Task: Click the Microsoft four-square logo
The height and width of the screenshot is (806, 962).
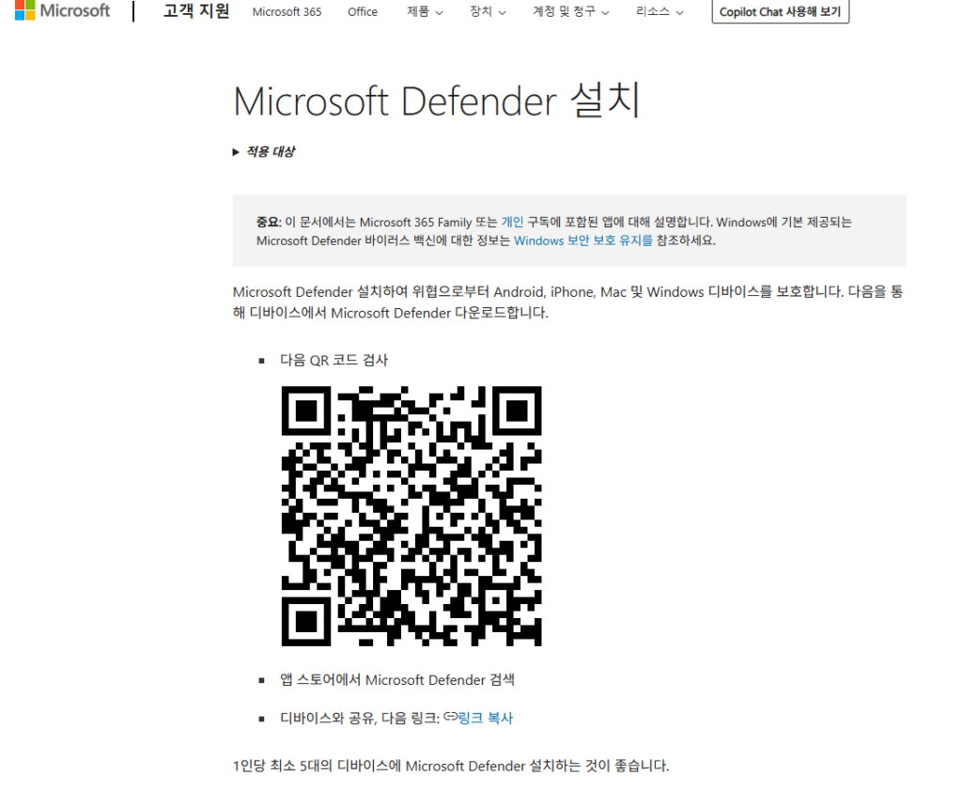Action: (x=24, y=11)
